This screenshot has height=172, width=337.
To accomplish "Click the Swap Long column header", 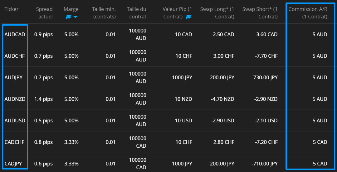I will 217,13.
